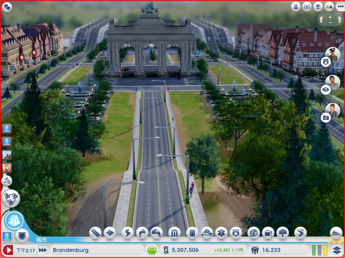This screenshot has height=258, width=345.
Task: Select the second unknown player avatar
Action: (x=7, y=142)
